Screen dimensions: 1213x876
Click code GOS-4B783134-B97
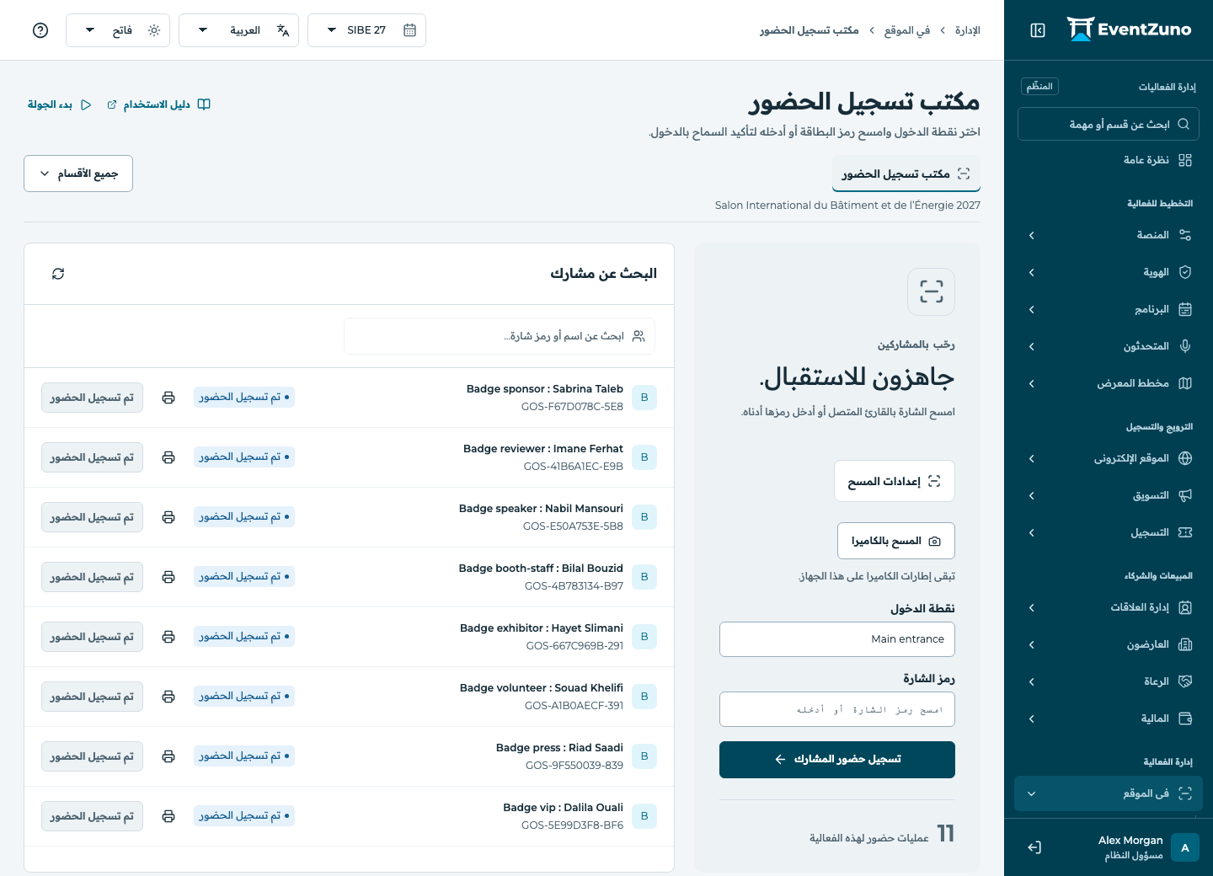(x=574, y=586)
